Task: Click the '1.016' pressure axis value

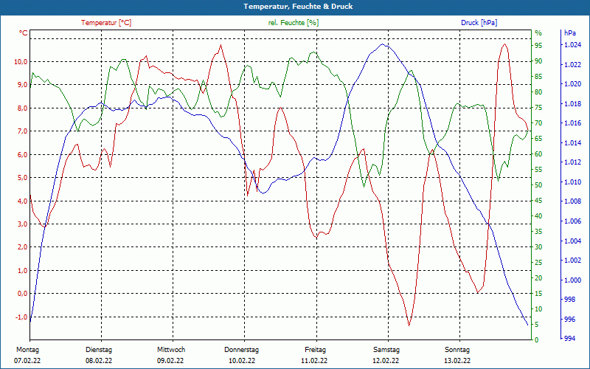Action: [x=572, y=123]
